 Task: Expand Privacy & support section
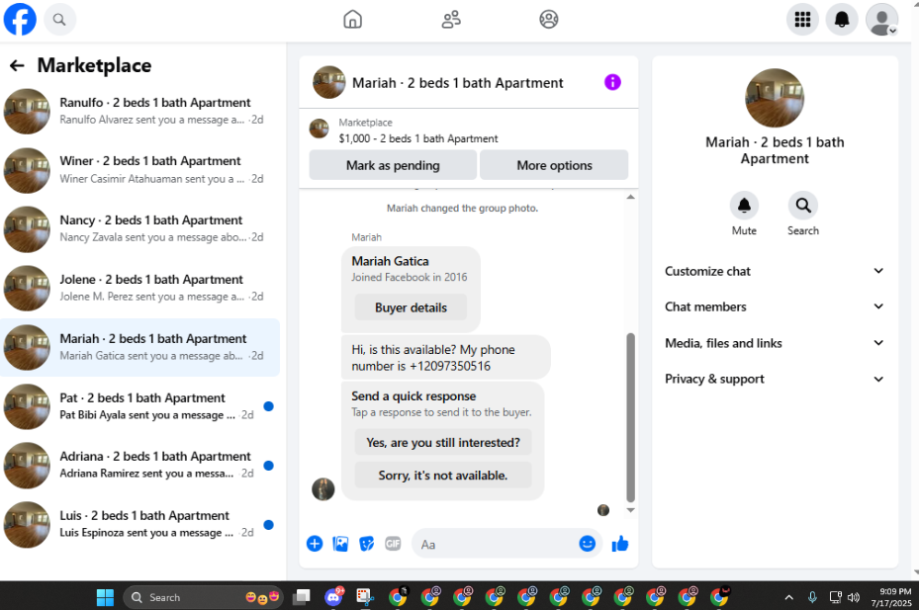775,379
